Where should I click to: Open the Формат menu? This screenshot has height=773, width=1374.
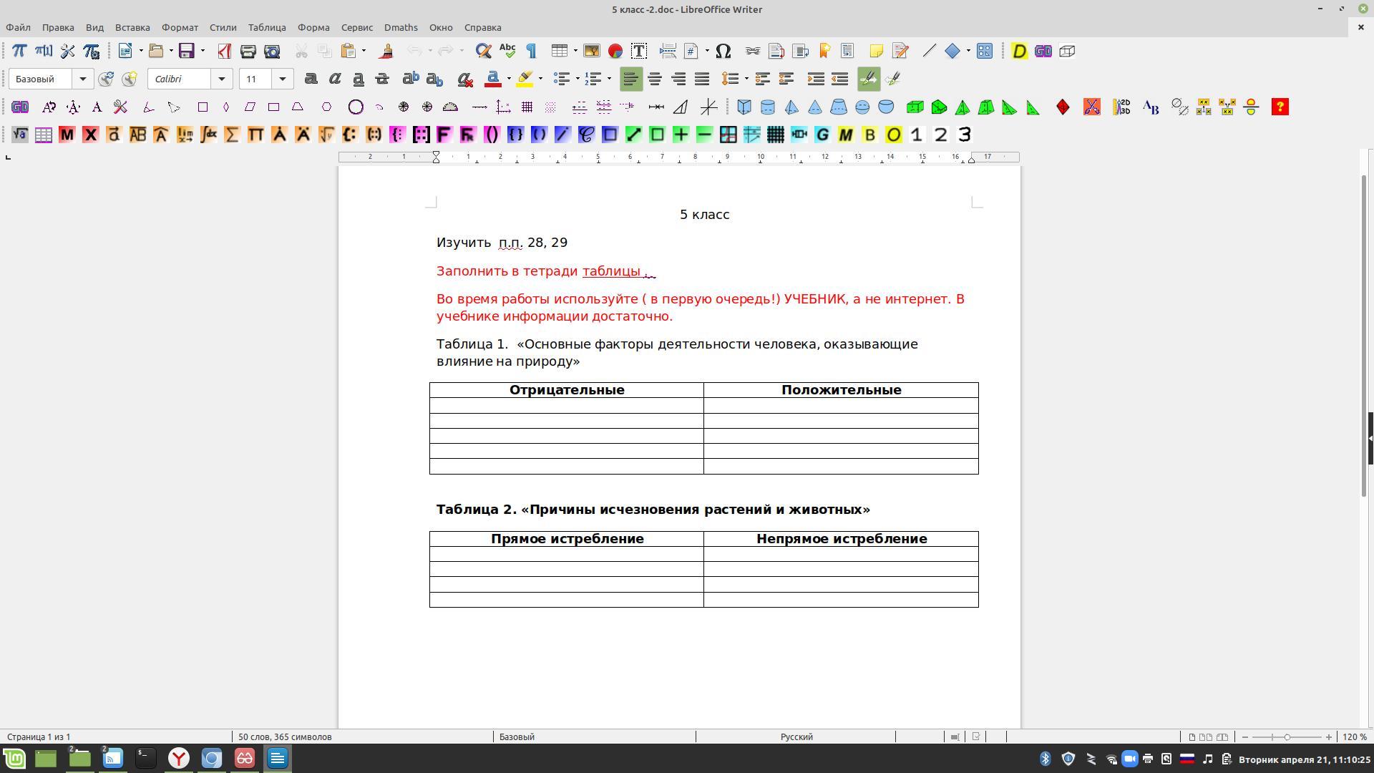pyautogui.click(x=180, y=27)
